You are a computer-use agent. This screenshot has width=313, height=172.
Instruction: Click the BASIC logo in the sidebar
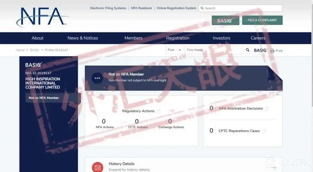(x=34, y=65)
